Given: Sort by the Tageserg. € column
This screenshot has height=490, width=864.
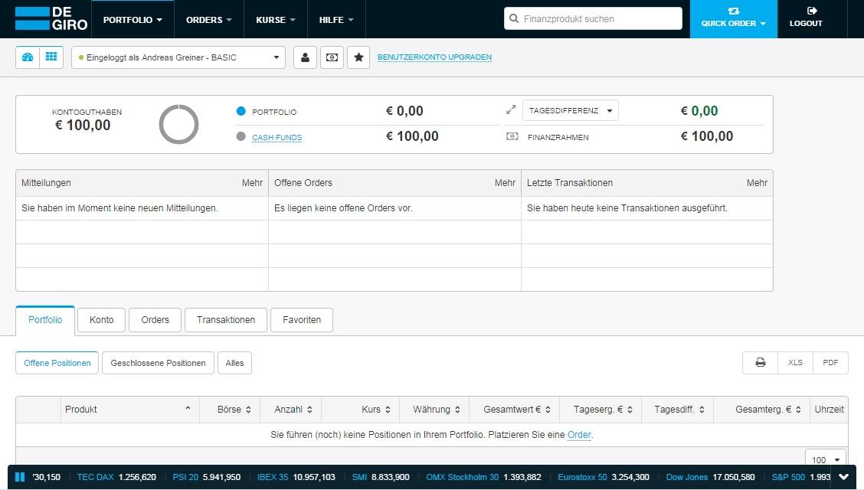Looking at the screenshot, I should (x=601, y=410).
